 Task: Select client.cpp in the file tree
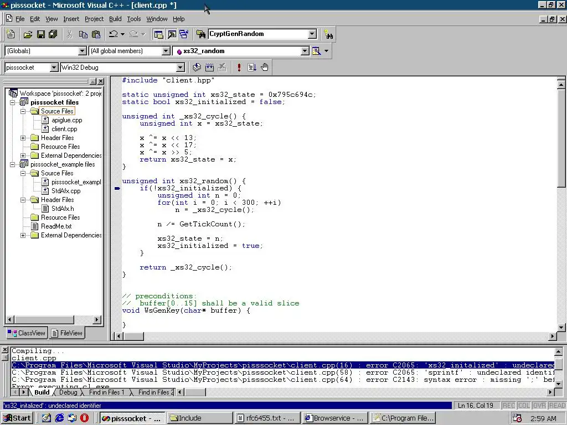tap(64, 129)
